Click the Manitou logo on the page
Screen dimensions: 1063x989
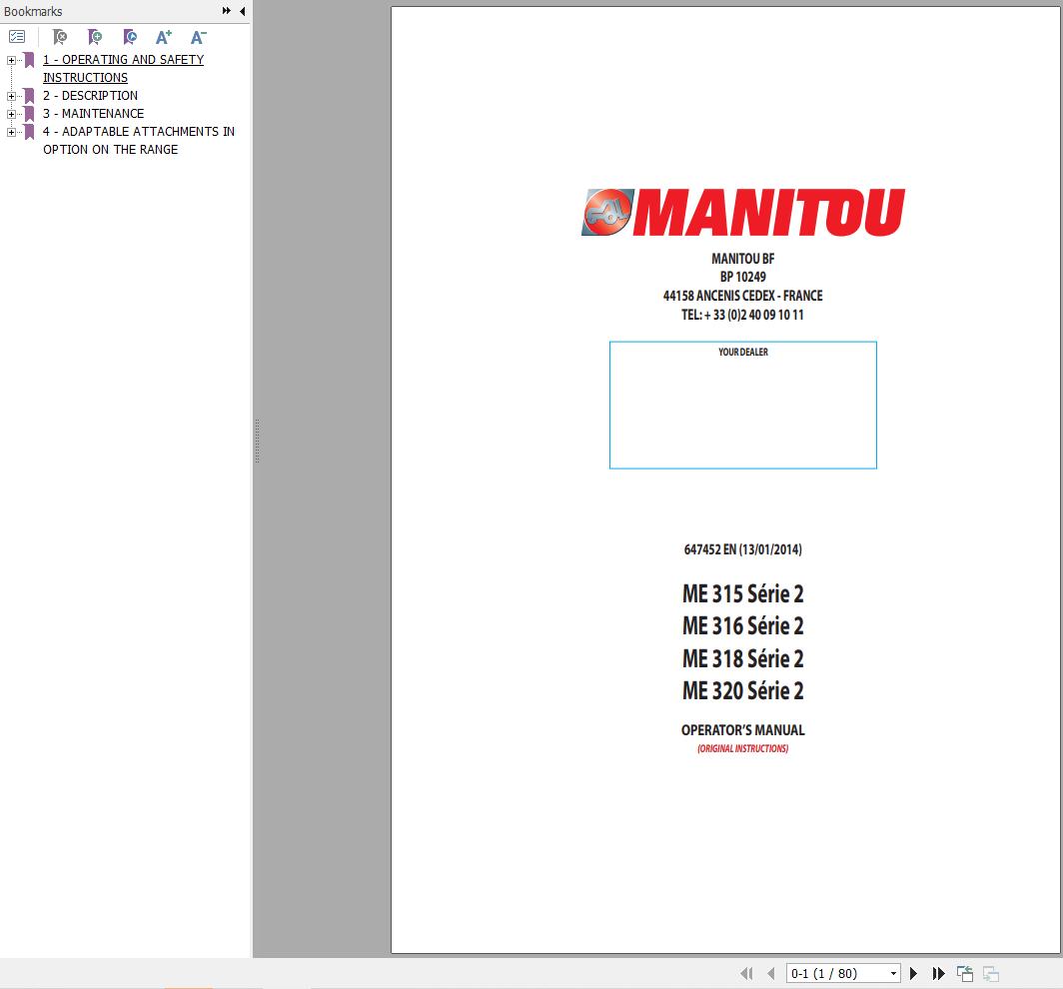(x=743, y=212)
